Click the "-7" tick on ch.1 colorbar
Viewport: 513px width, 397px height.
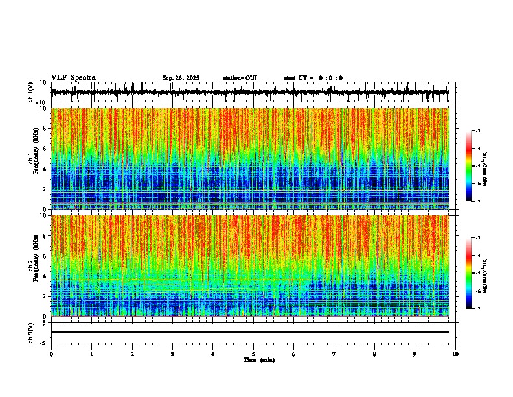click(x=477, y=201)
